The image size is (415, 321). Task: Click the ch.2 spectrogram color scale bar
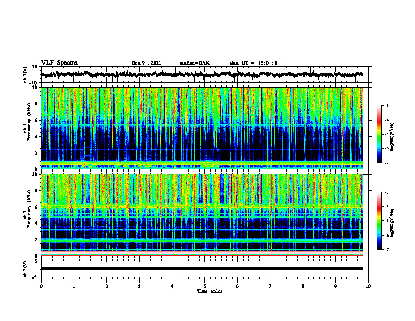[379, 221]
